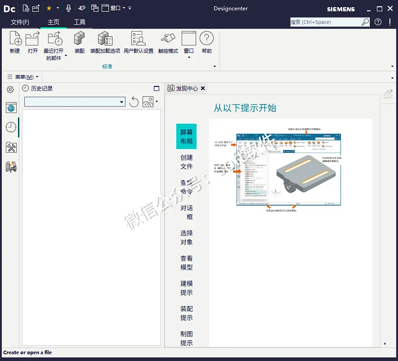Close the 发现中心 tab

[x=203, y=88]
